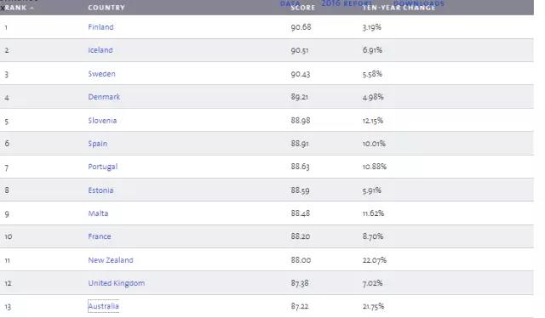545x318 pixels.
Task: Open the Spain country link
Action: [x=98, y=144]
